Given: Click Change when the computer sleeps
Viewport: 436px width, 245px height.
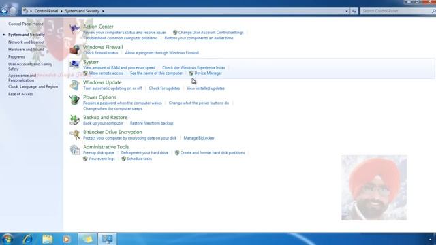Looking at the screenshot, I should coord(112,109).
